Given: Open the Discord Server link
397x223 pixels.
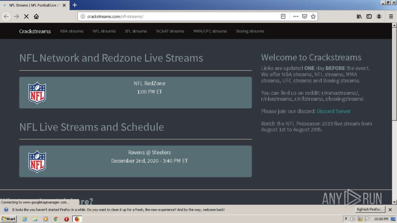Looking at the screenshot, I should 333,111.
